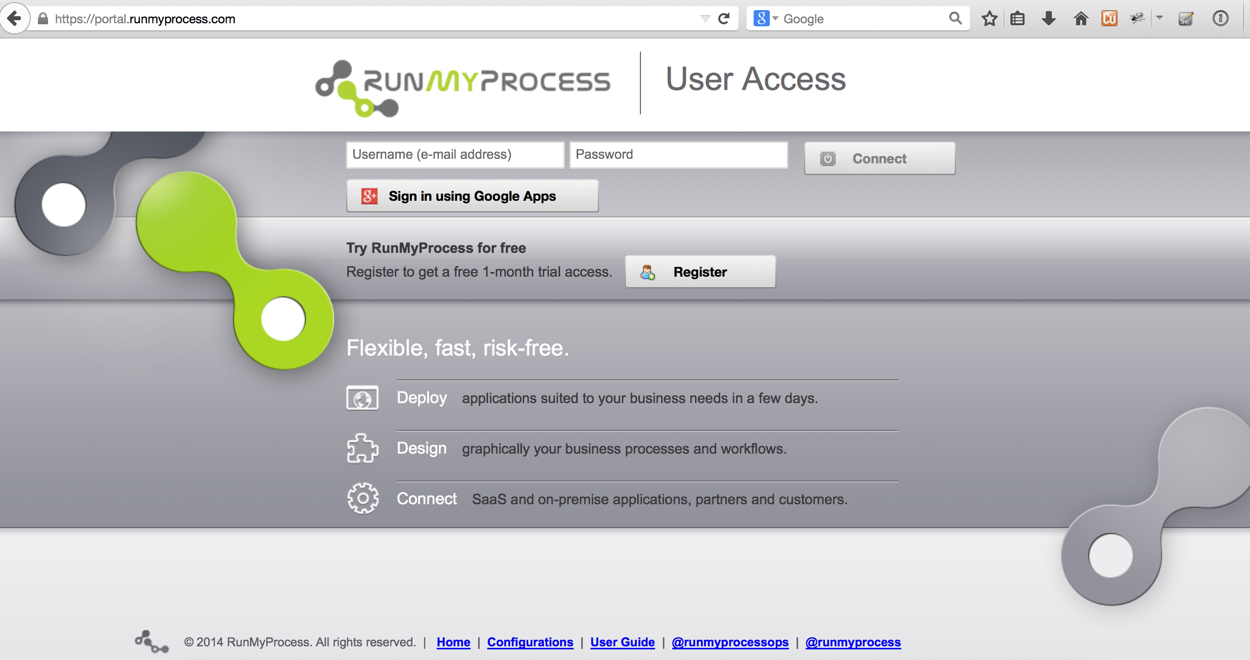Click 'Connect' heading in feature list

click(427, 499)
